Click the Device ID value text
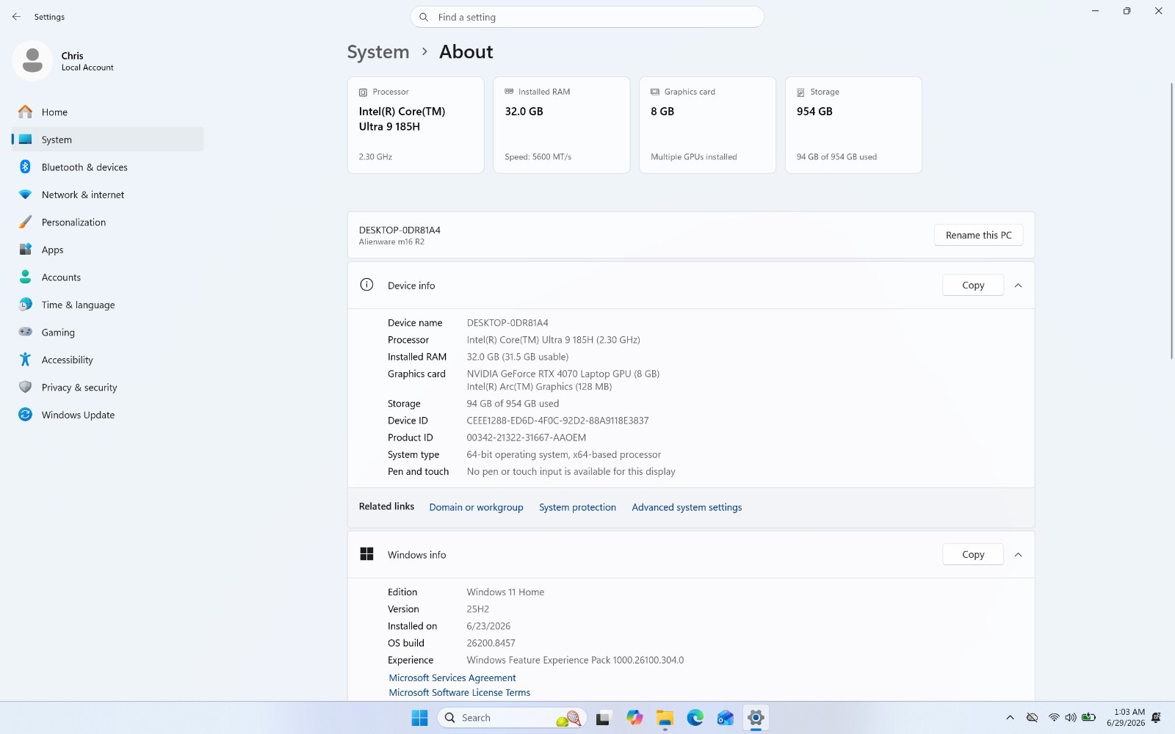Image resolution: width=1175 pixels, height=734 pixels. [x=557, y=421]
